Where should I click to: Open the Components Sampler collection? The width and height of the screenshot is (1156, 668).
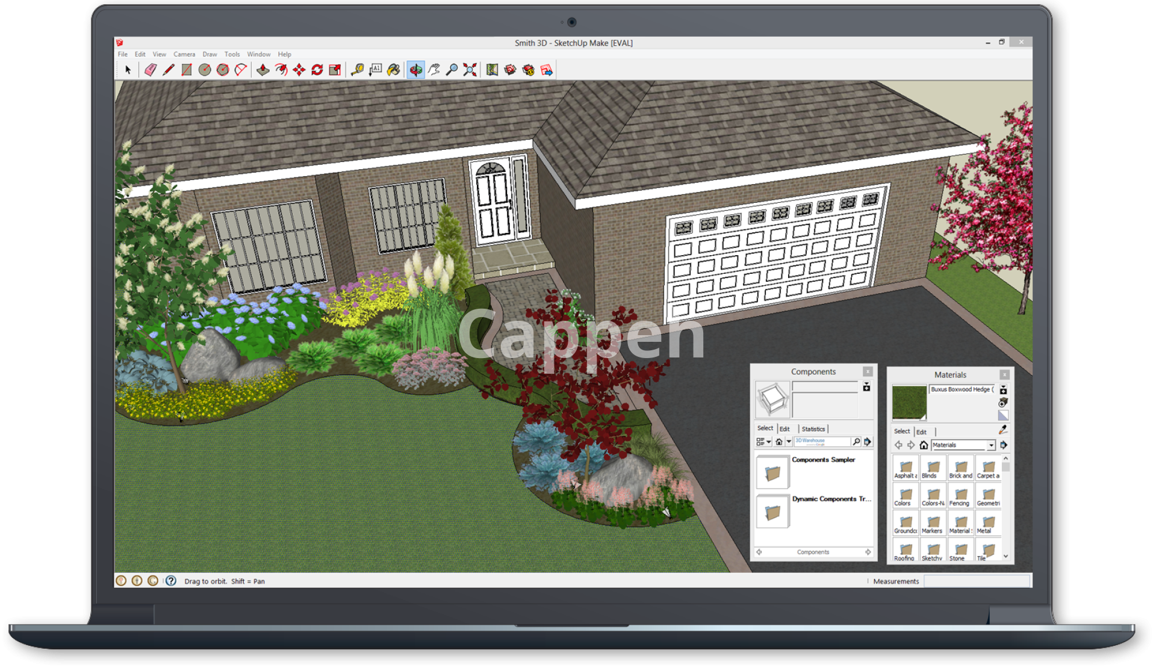pyautogui.click(x=772, y=472)
